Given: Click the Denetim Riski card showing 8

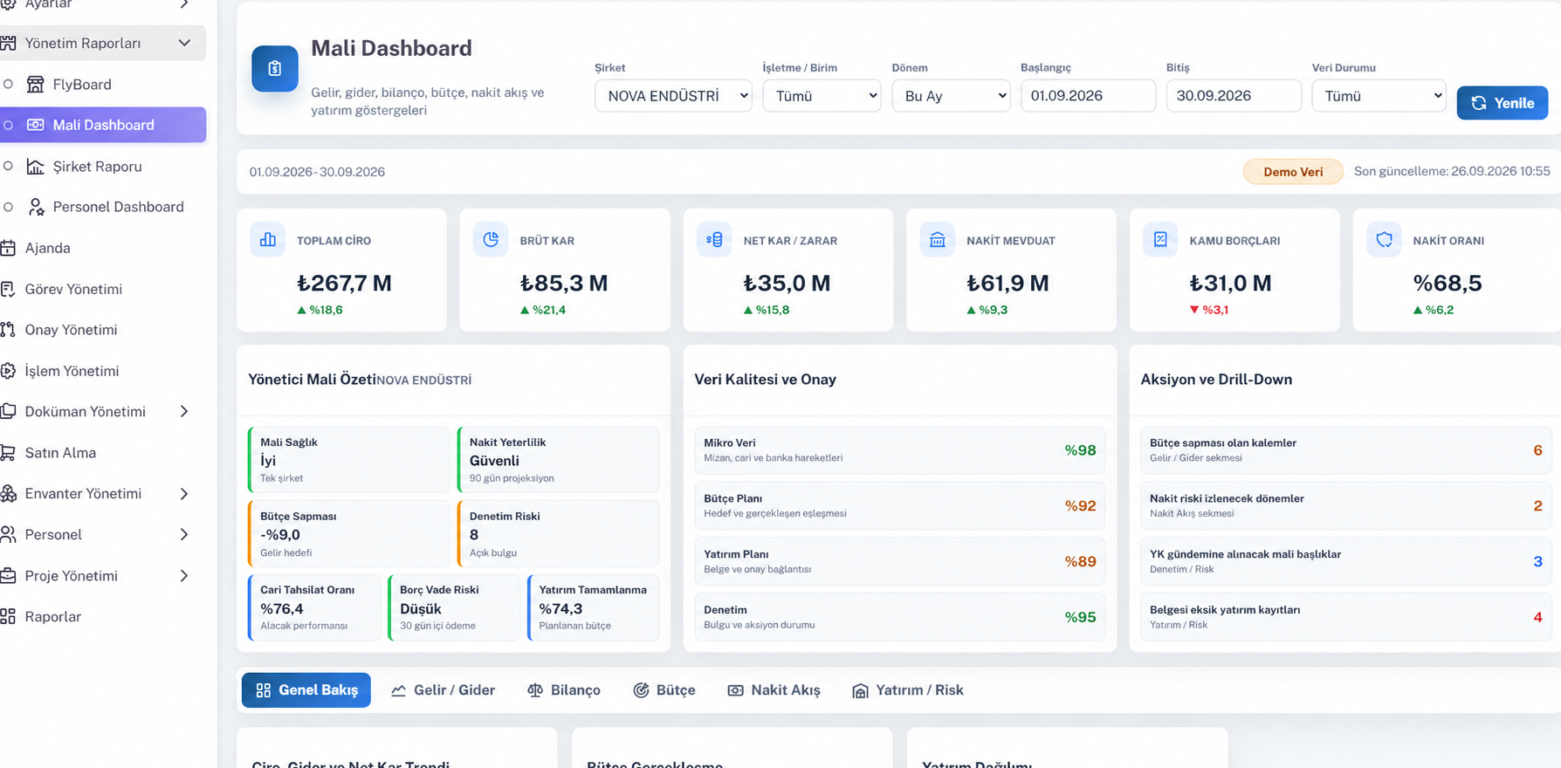Looking at the screenshot, I should click(x=558, y=534).
